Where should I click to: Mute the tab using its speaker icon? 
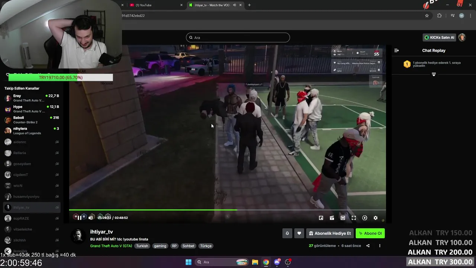tap(234, 5)
